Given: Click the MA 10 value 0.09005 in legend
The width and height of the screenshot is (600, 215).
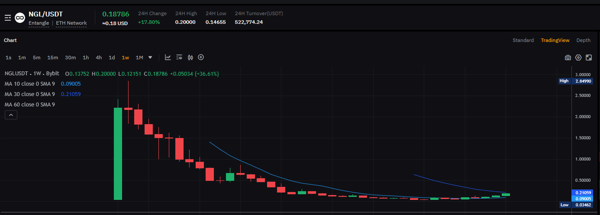Looking at the screenshot, I should [71, 84].
